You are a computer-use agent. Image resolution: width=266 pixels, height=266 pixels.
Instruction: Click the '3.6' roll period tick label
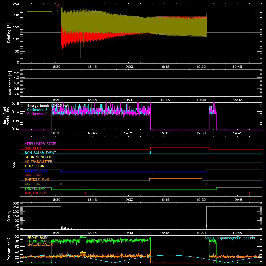click(x=16, y=94)
